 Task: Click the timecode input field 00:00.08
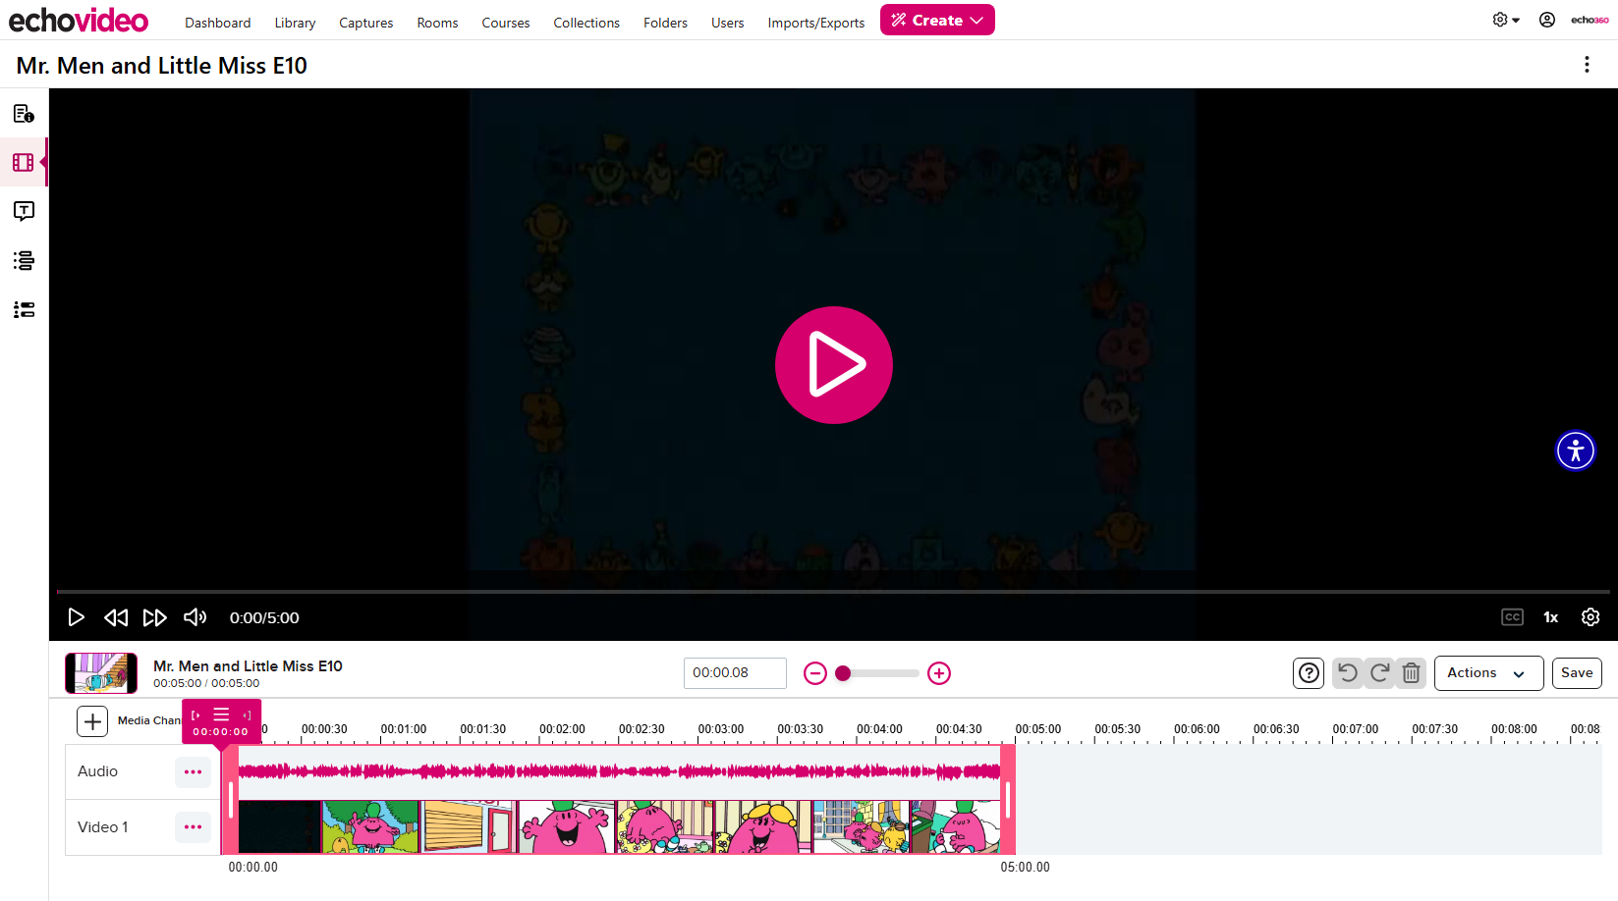pyautogui.click(x=735, y=673)
